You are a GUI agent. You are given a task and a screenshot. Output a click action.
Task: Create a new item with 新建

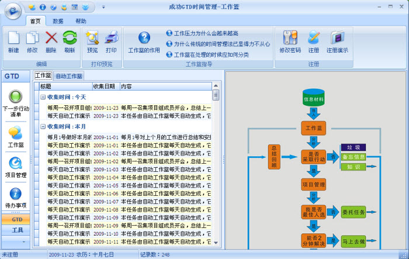[x=13, y=42]
